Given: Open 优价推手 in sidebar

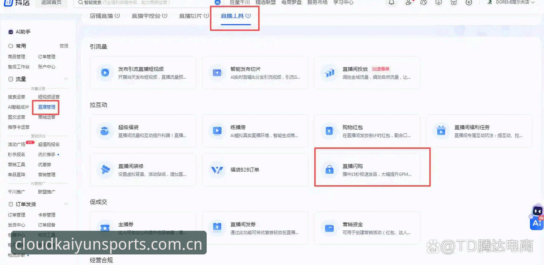Looking at the screenshot, I should tap(47, 155).
